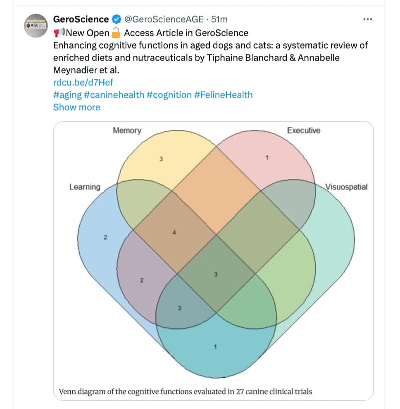400x409 pixels.
Task: Open the GeroScience profile avatar
Action: pyautogui.click(x=36, y=26)
